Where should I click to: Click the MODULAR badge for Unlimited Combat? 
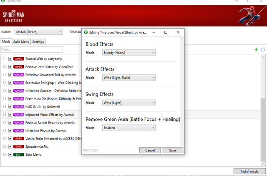18,90
